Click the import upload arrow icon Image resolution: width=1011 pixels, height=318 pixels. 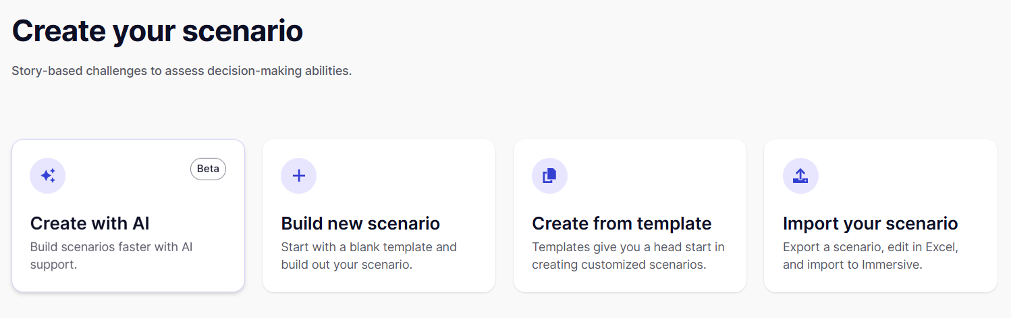click(x=800, y=176)
